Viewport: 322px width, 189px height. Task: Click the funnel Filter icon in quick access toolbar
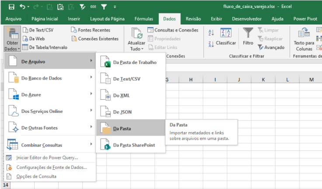pos(104,7)
